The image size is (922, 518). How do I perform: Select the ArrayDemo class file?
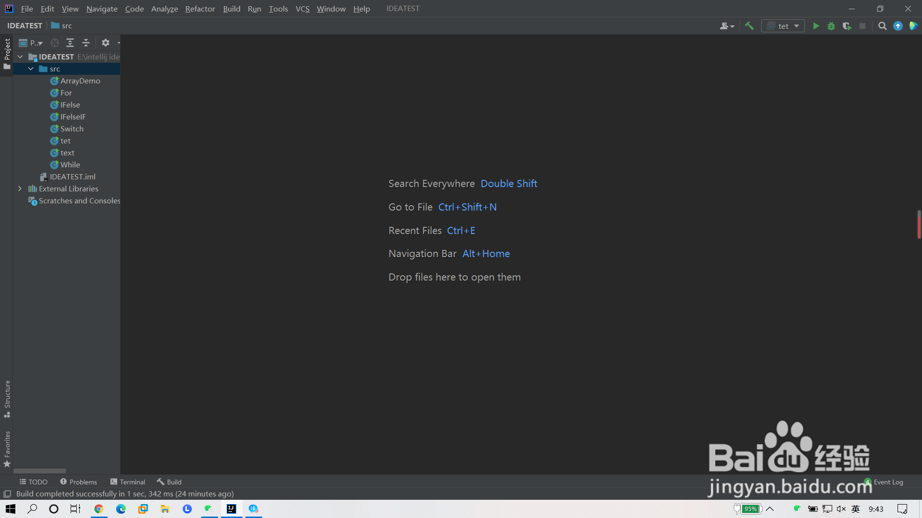tap(80, 81)
